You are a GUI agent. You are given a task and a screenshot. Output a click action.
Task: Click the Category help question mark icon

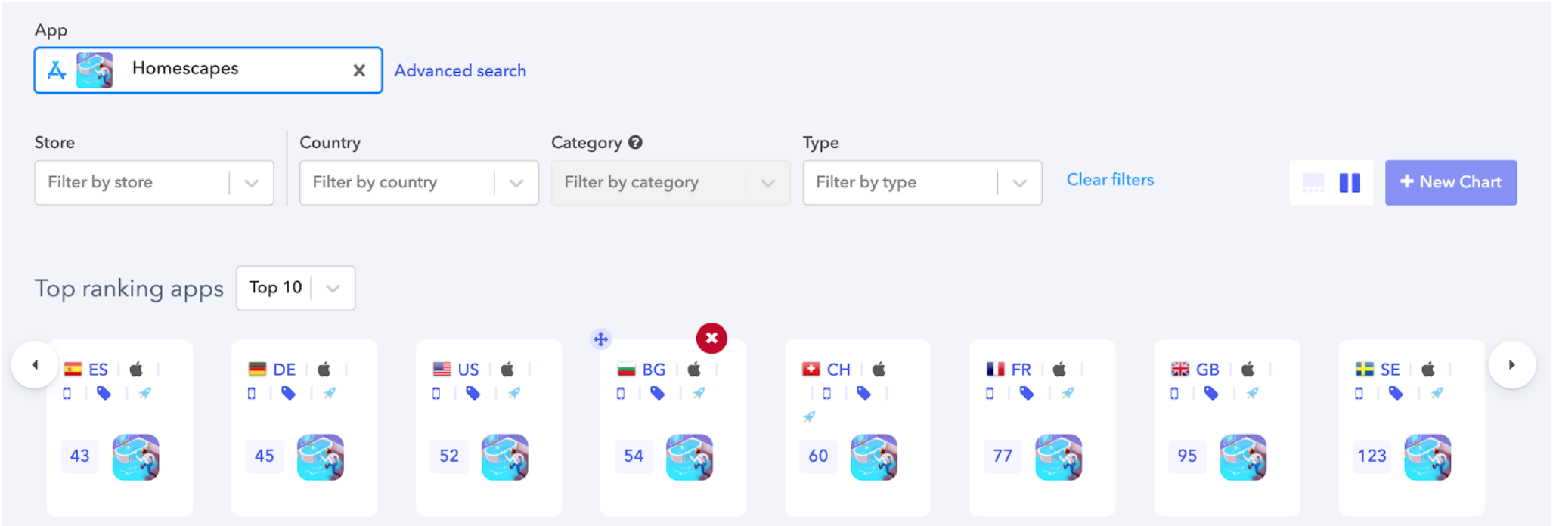pyautogui.click(x=636, y=142)
